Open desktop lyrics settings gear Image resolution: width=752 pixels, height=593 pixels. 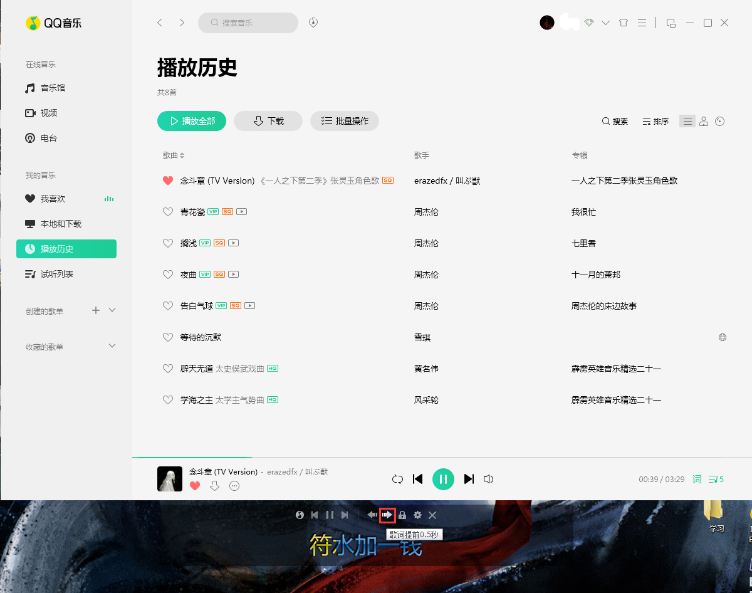tap(417, 515)
